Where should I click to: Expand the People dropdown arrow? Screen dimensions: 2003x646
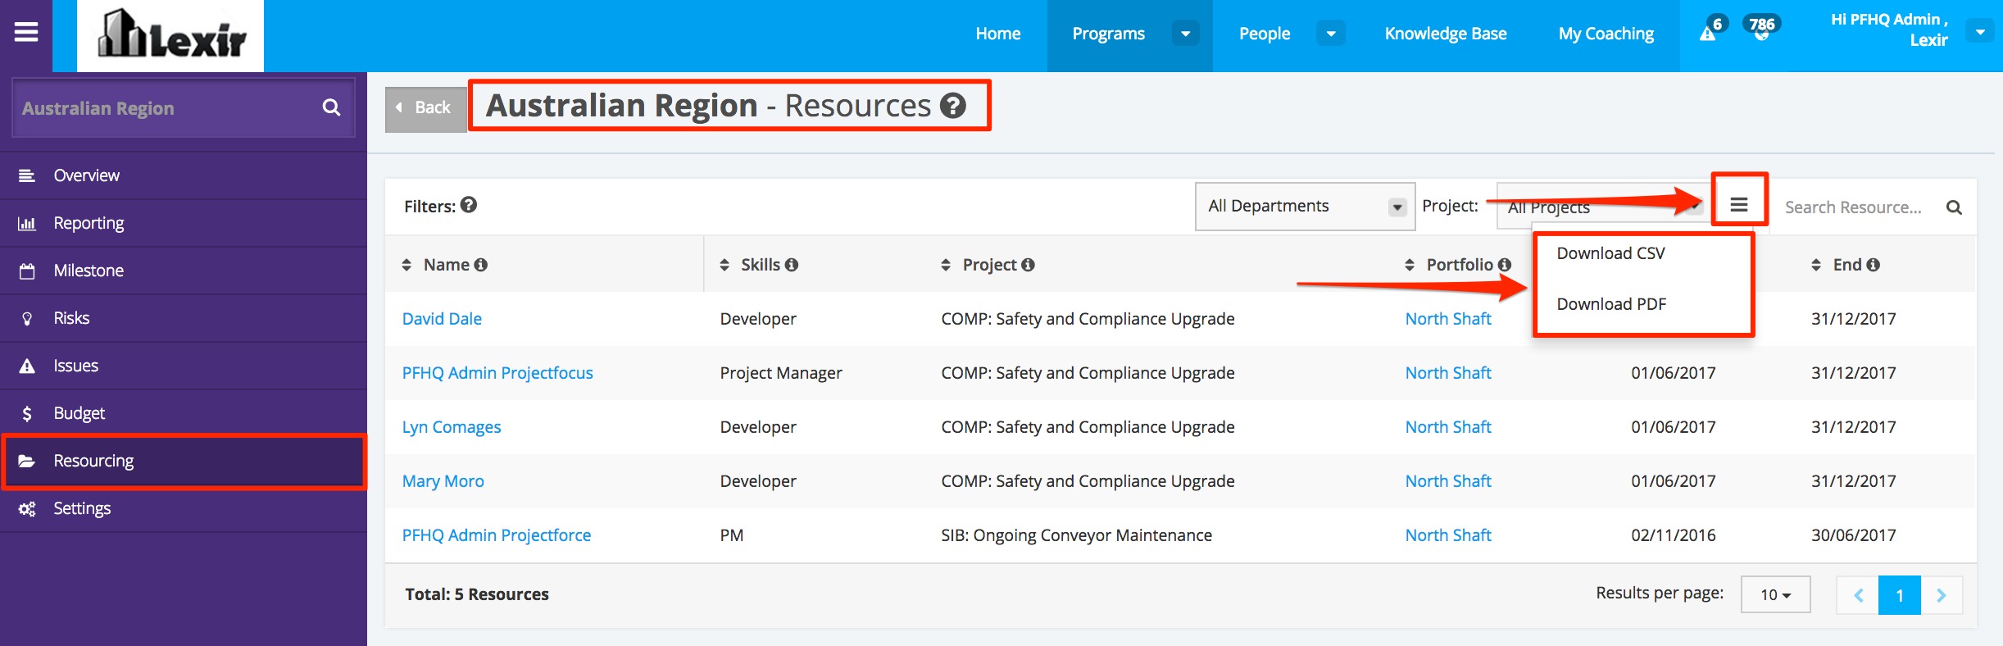point(1331,34)
